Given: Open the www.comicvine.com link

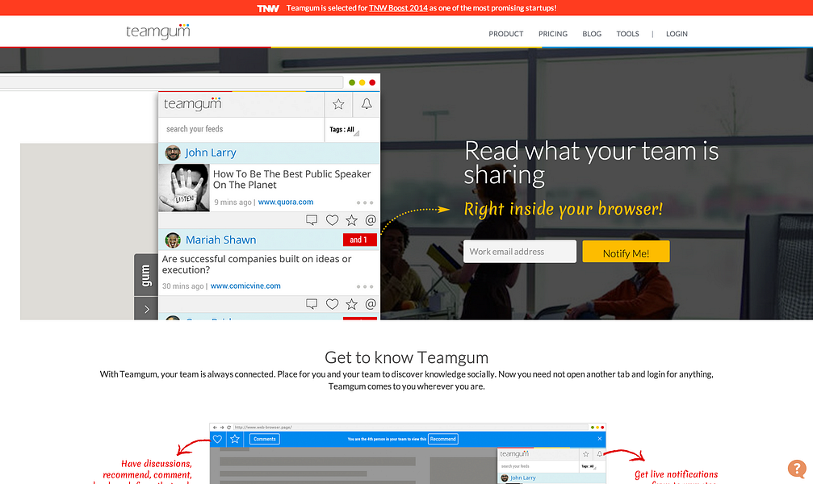Looking at the screenshot, I should tap(245, 286).
